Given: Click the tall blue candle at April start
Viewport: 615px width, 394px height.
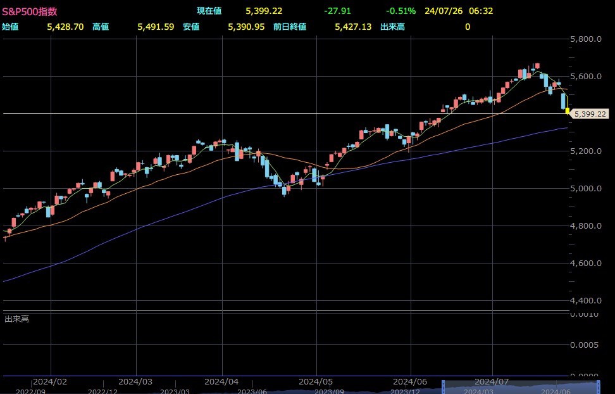Looking at the screenshot, I should (x=237, y=151).
